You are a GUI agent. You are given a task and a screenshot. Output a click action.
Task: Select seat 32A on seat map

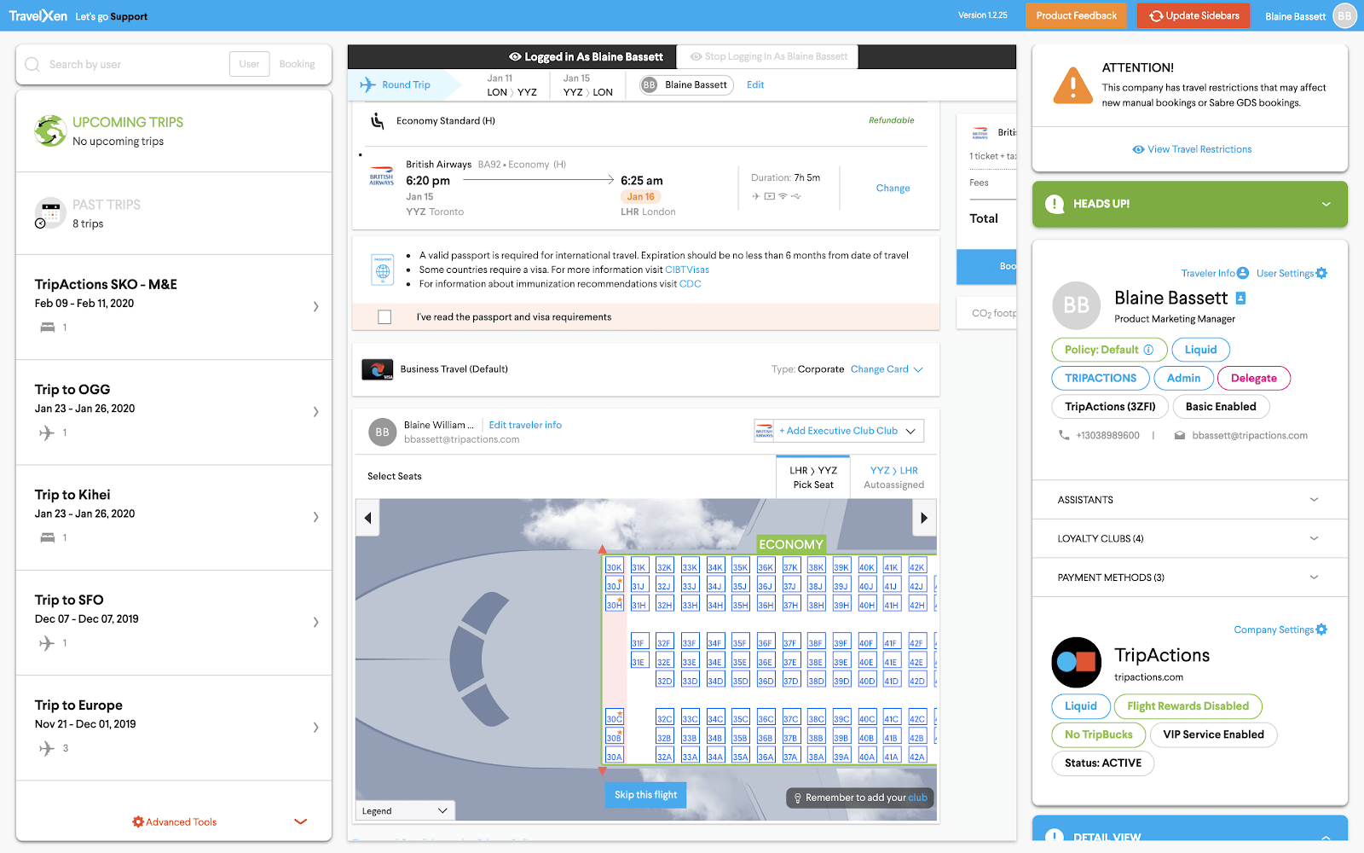[x=664, y=756]
